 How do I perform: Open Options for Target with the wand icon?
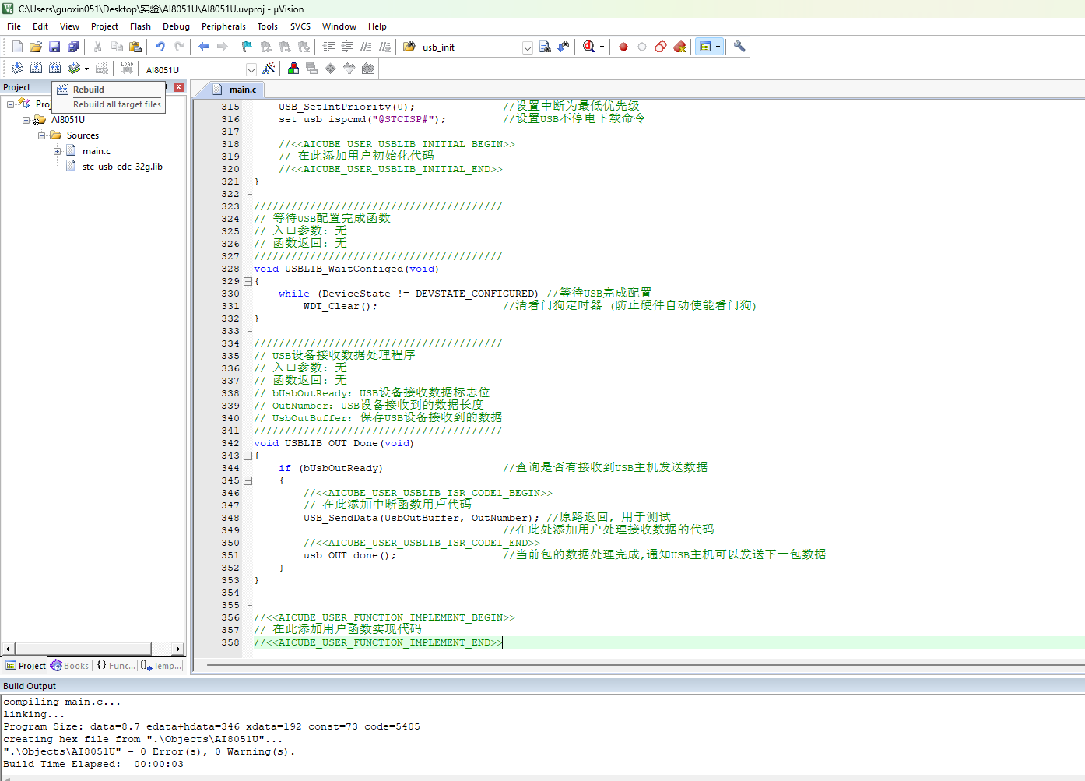click(269, 69)
